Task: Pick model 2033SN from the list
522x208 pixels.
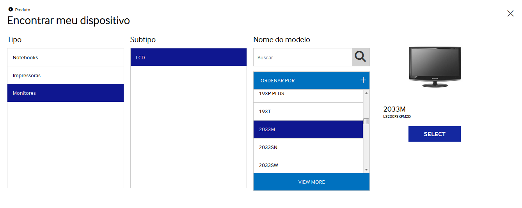Action: (x=308, y=147)
